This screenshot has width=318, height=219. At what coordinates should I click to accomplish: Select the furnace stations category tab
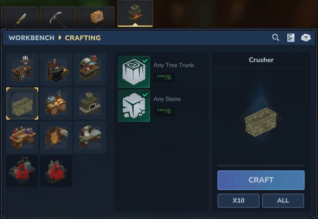coord(135,14)
